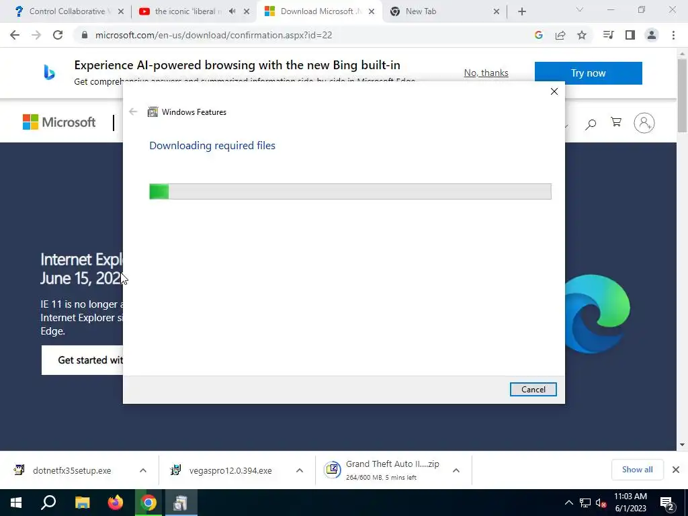
Task: Expand options for dotnetfx35setup.exe
Action: pyautogui.click(x=143, y=470)
